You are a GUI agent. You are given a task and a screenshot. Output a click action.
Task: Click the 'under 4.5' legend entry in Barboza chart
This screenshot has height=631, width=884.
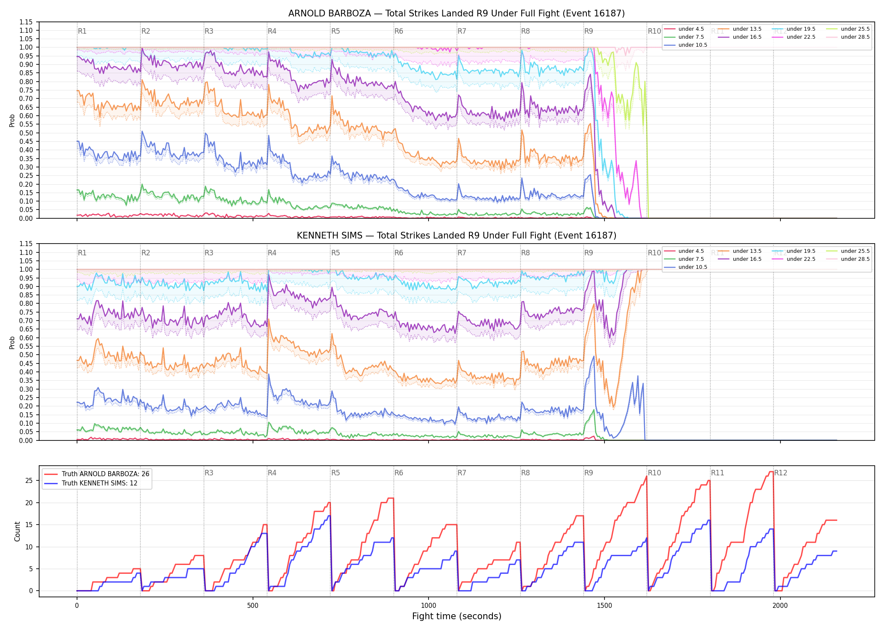(x=684, y=29)
